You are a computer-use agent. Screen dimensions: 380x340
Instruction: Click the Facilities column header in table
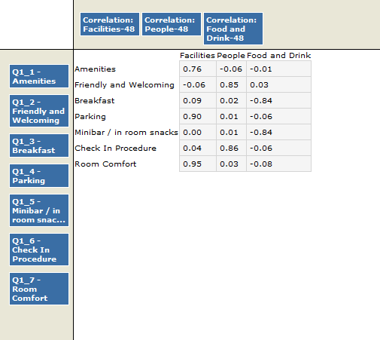(x=197, y=56)
